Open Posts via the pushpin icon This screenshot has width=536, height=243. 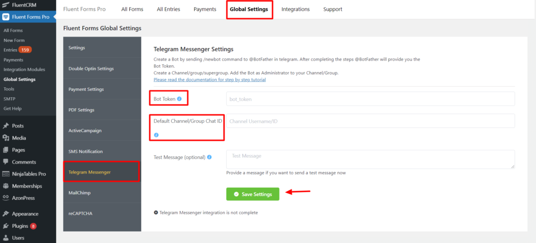click(x=5, y=126)
